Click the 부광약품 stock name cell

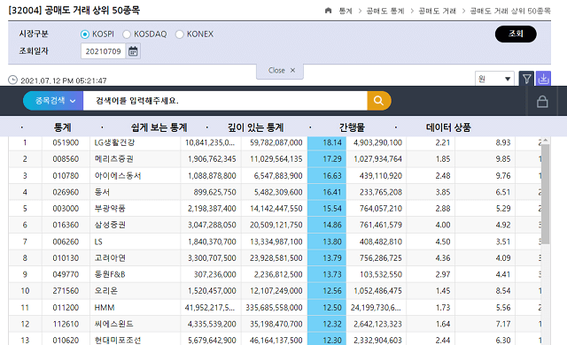click(135, 208)
